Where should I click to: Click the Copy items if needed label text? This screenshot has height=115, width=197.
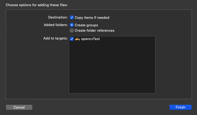[x=92, y=17]
